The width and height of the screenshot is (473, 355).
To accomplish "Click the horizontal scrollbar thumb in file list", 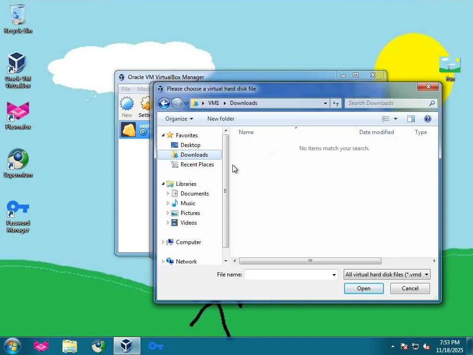I will [310, 261].
